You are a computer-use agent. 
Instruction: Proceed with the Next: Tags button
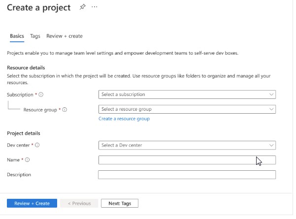point(120,203)
